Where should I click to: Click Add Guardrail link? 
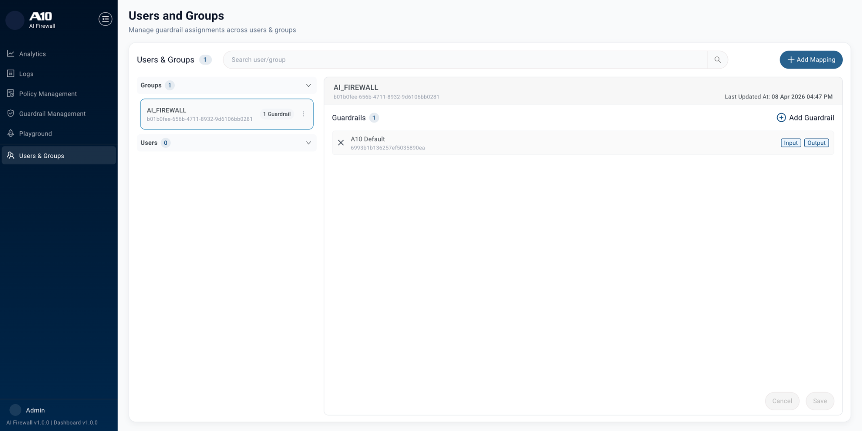805,118
